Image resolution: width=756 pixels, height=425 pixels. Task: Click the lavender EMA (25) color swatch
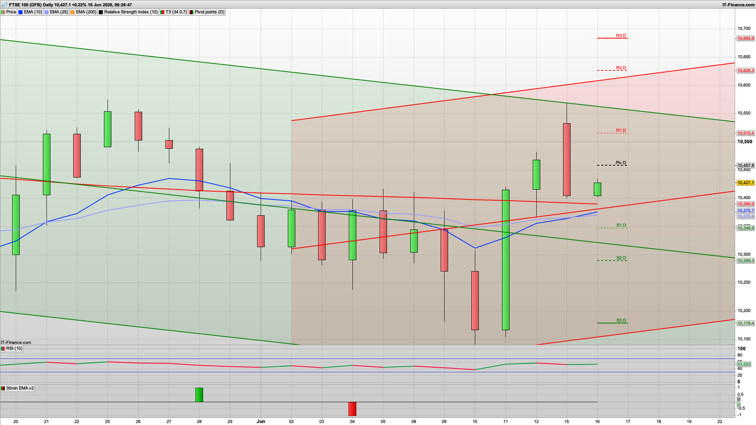(x=46, y=12)
